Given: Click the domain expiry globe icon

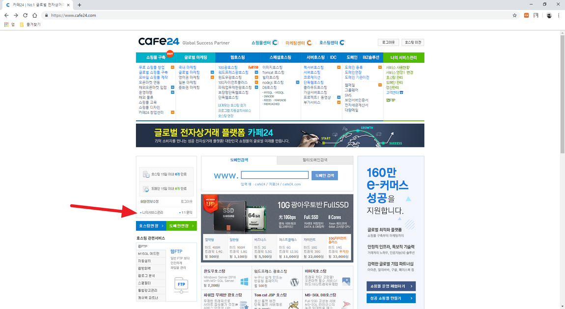Looking at the screenshot, I should tap(146, 189).
